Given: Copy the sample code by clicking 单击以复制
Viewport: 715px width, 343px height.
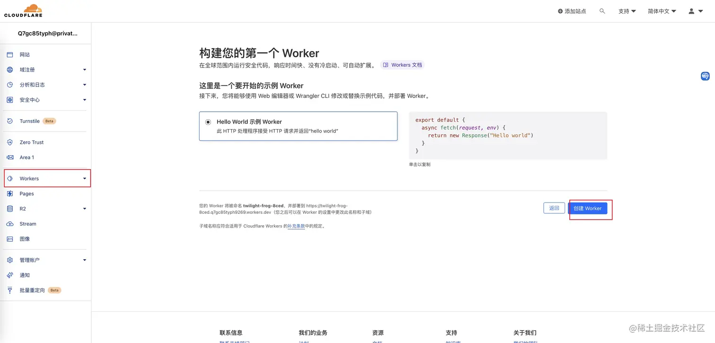Looking at the screenshot, I should [x=419, y=164].
